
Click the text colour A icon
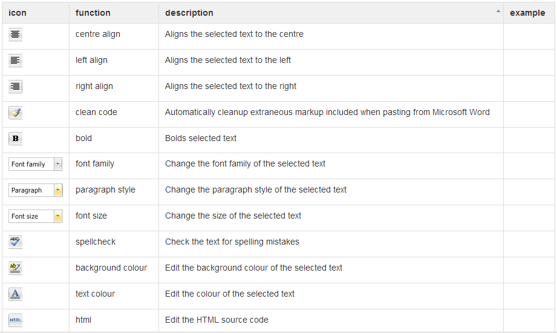(16, 294)
